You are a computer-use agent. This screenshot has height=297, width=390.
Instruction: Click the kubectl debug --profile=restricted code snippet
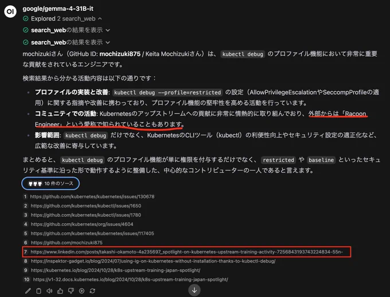point(167,92)
